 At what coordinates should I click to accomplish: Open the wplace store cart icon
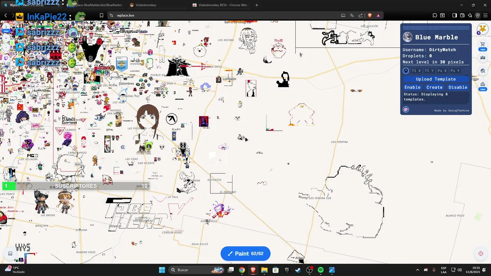tap(483, 44)
